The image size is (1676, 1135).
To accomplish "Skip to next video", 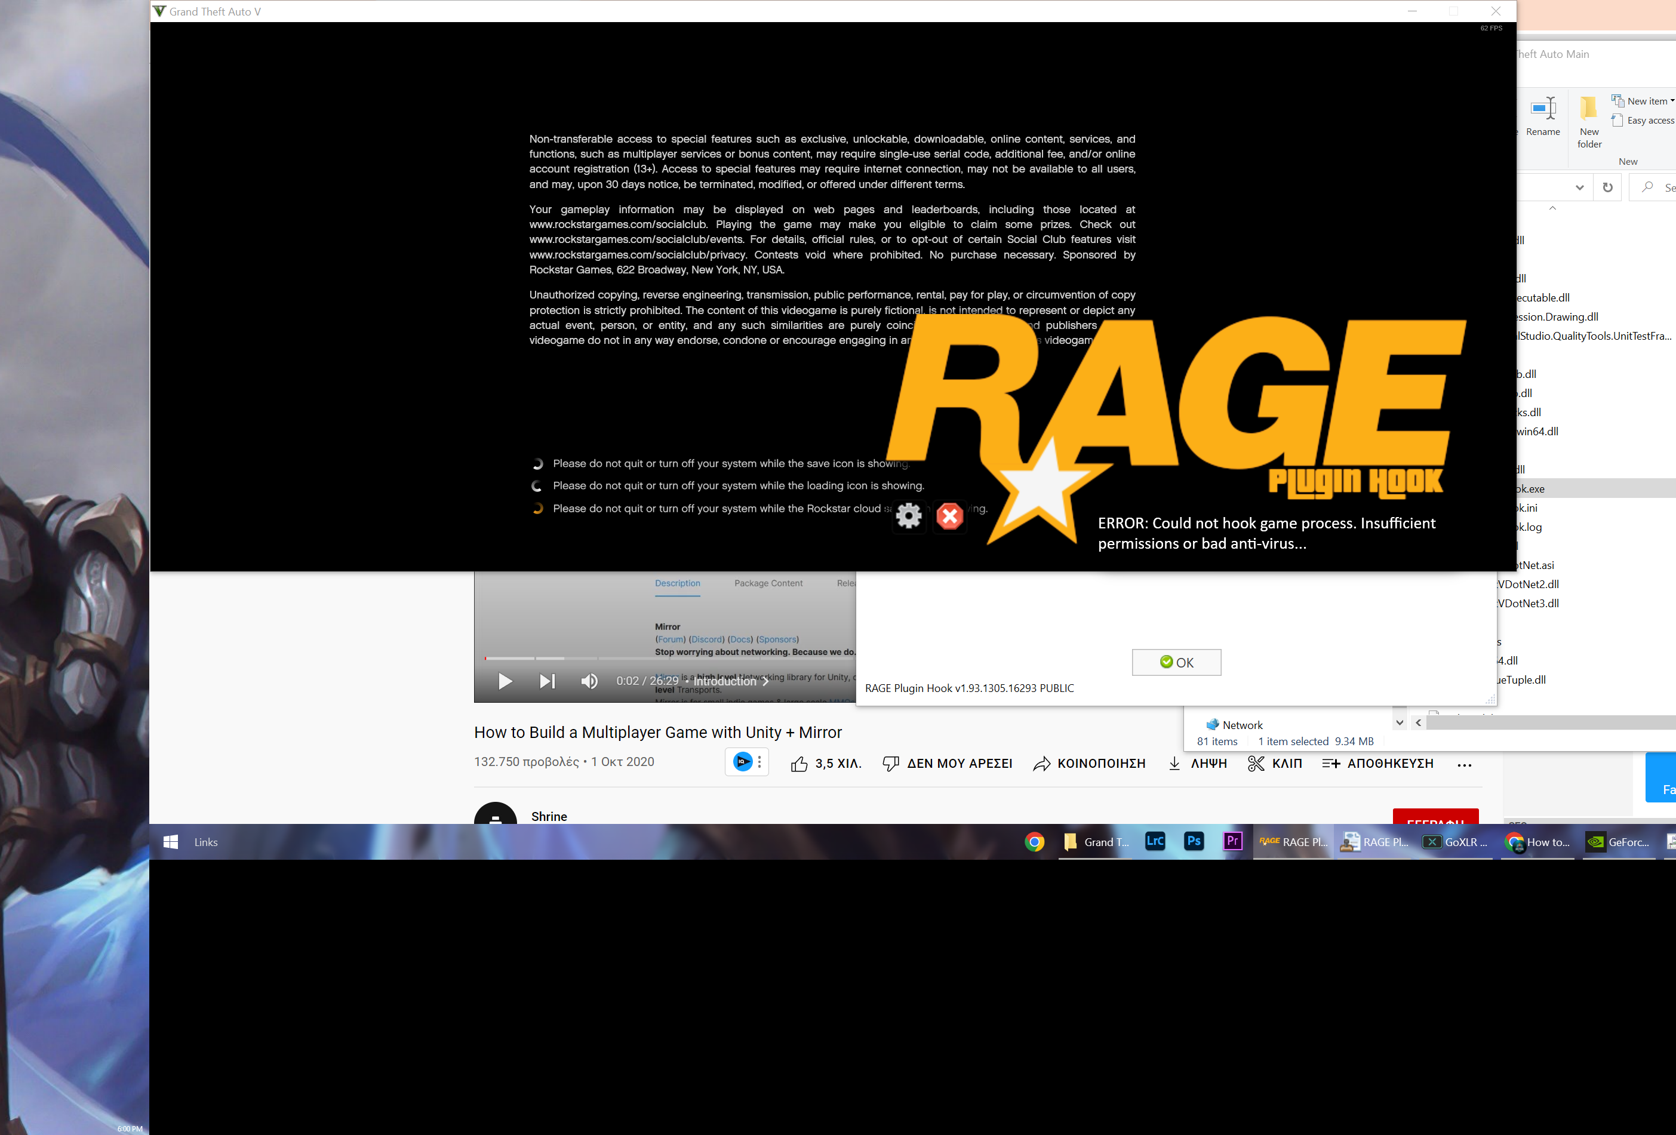I will pyautogui.click(x=548, y=681).
